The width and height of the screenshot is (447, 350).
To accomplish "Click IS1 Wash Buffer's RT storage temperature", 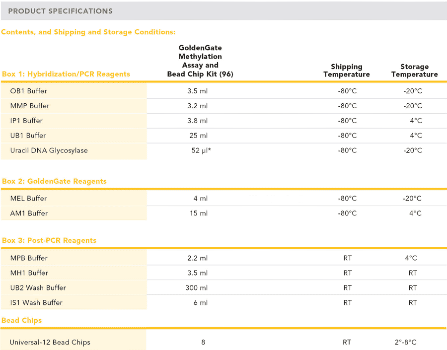I will coord(413,302).
